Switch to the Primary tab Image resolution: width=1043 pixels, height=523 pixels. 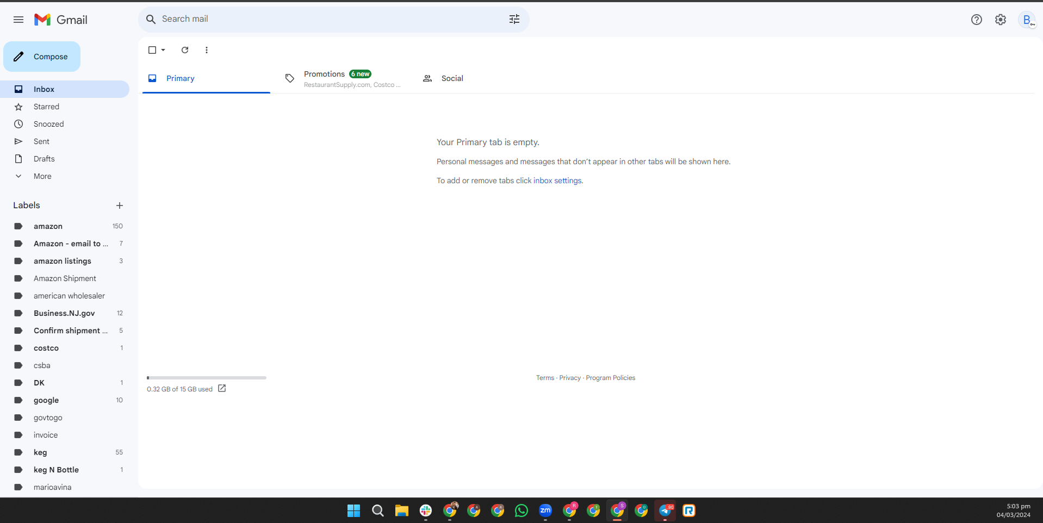pos(206,78)
